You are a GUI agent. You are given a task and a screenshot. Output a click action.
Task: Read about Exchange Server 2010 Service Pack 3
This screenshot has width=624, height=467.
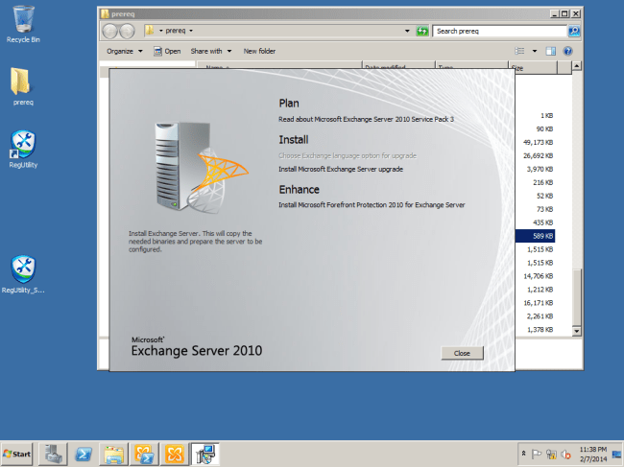point(366,119)
